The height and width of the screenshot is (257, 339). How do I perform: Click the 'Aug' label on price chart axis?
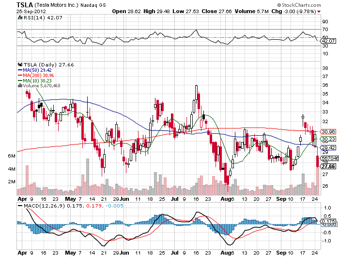pyautogui.click(x=225, y=199)
